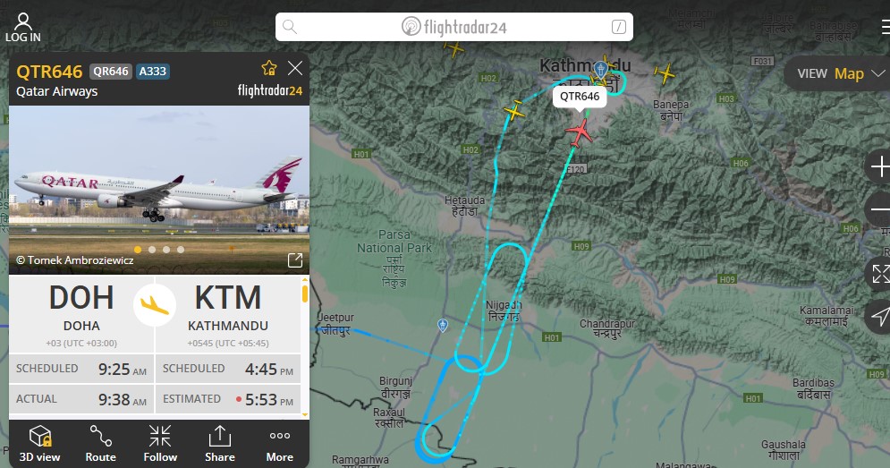The height and width of the screenshot is (468, 890).
Task: Open the 3D view of the flight
Action: [39, 444]
